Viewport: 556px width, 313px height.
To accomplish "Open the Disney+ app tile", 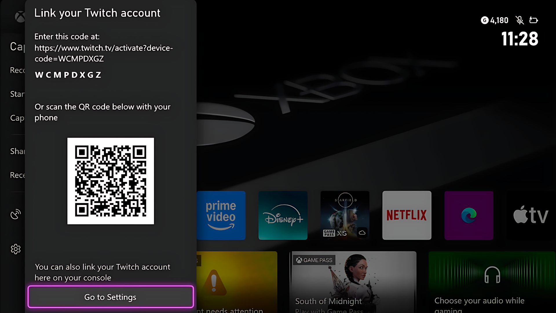I will (283, 215).
